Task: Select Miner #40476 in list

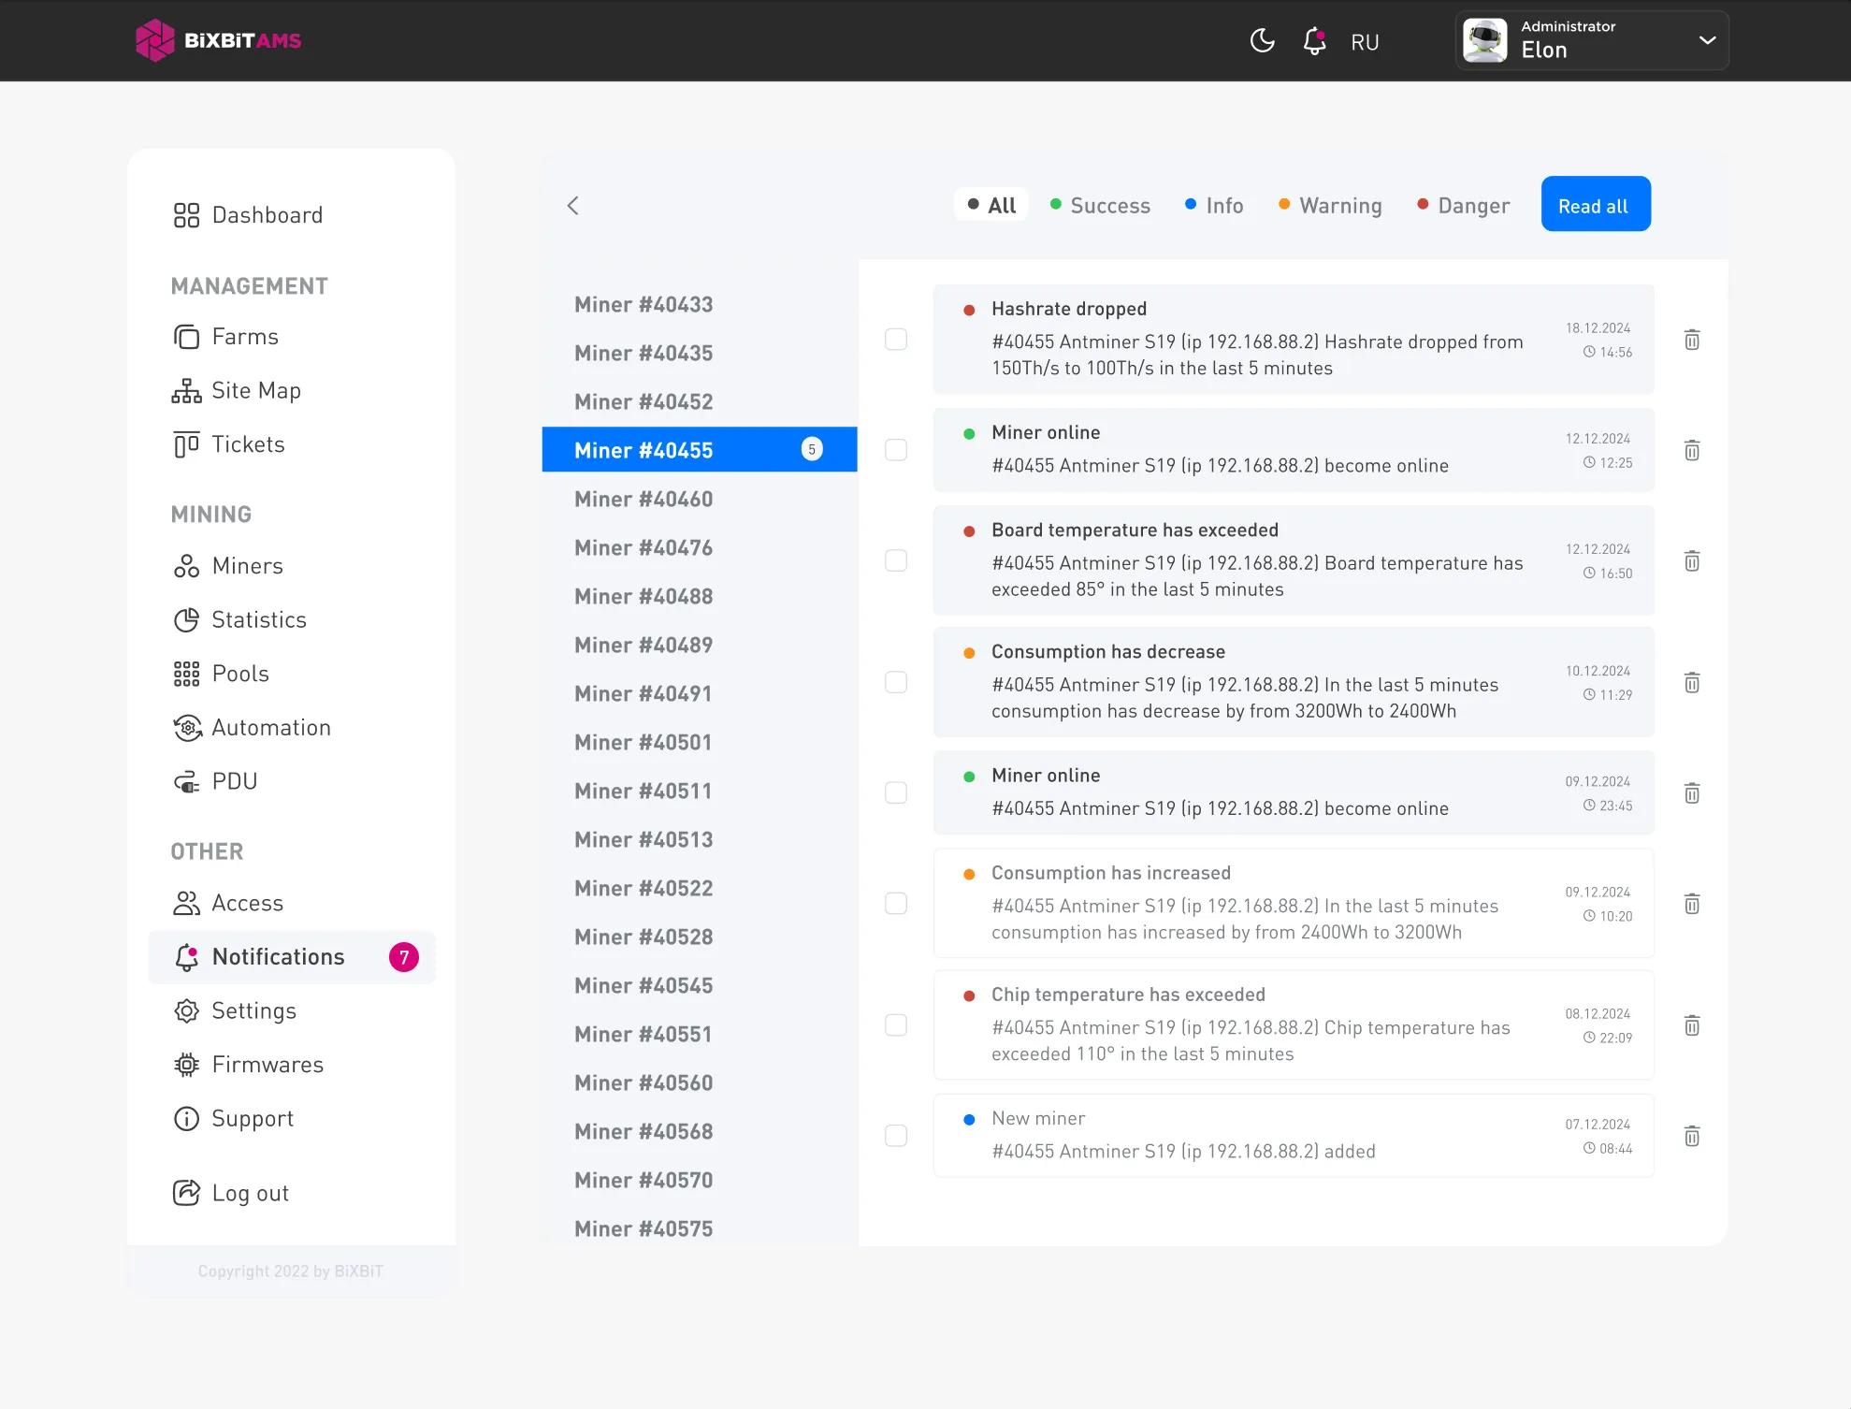Action: 644,547
